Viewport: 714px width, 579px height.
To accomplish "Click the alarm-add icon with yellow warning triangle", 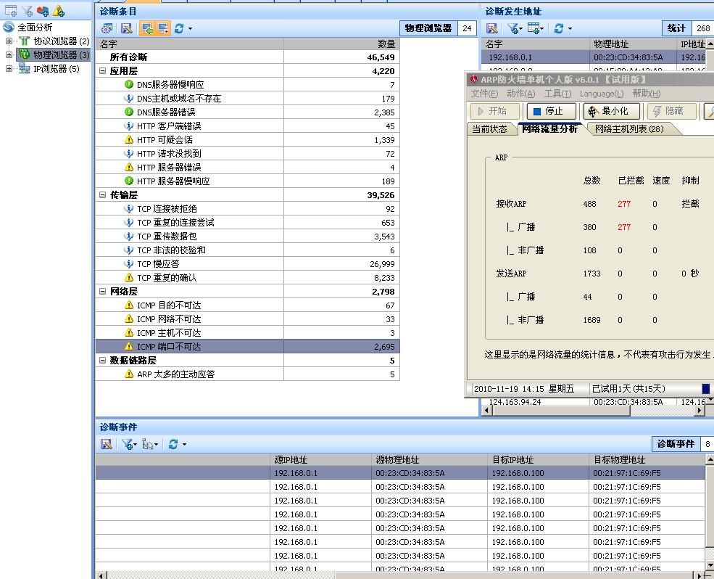I will click(59, 11).
